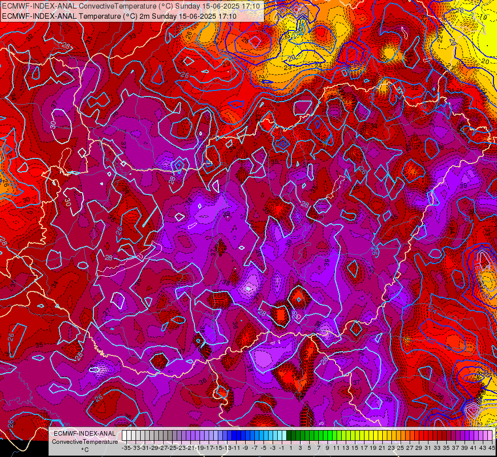Click the Temperature 2m title line
Image resolution: width=497 pixels, height=457 pixels.
(119, 16)
